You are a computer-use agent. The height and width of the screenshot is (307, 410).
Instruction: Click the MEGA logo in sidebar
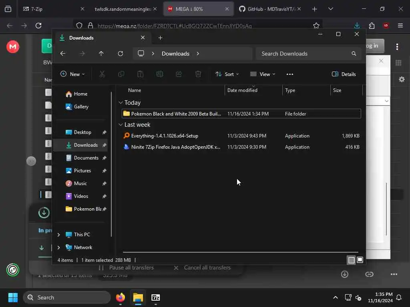pos(13,47)
